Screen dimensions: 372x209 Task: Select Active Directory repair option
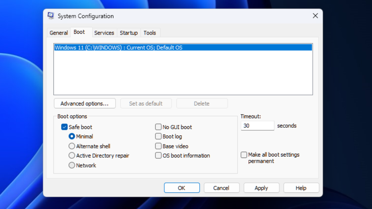pyautogui.click(x=72, y=156)
